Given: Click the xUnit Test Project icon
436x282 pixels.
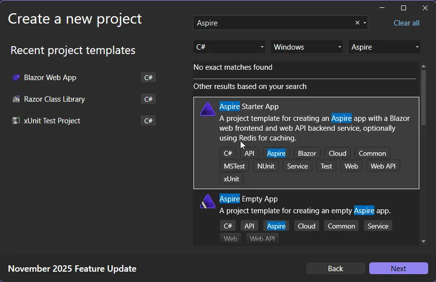Looking at the screenshot, I should coord(16,121).
